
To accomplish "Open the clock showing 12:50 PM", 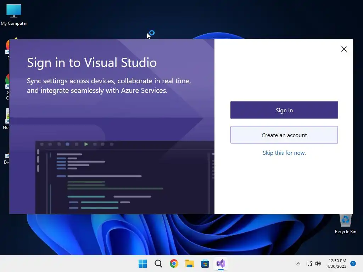I will (x=336, y=263).
